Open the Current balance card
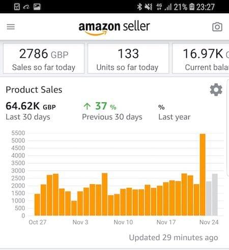Viewport: 229px width, 250px height. (x=201, y=58)
